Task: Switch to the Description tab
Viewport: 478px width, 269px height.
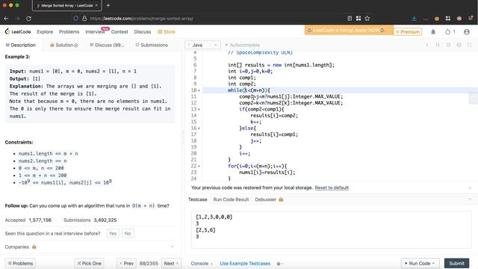Action: [x=21, y=45]
